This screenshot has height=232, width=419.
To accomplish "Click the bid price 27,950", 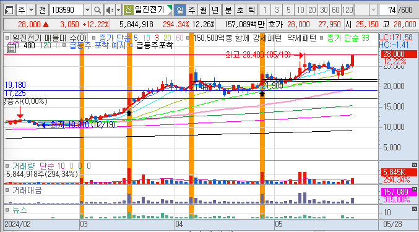I will [329, 24].
